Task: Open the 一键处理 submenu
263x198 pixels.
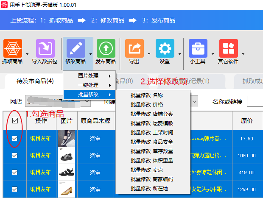Action: point(89,85)
